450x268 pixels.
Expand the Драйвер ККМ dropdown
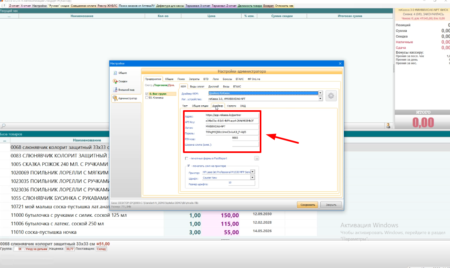click(x=320, y=93)
